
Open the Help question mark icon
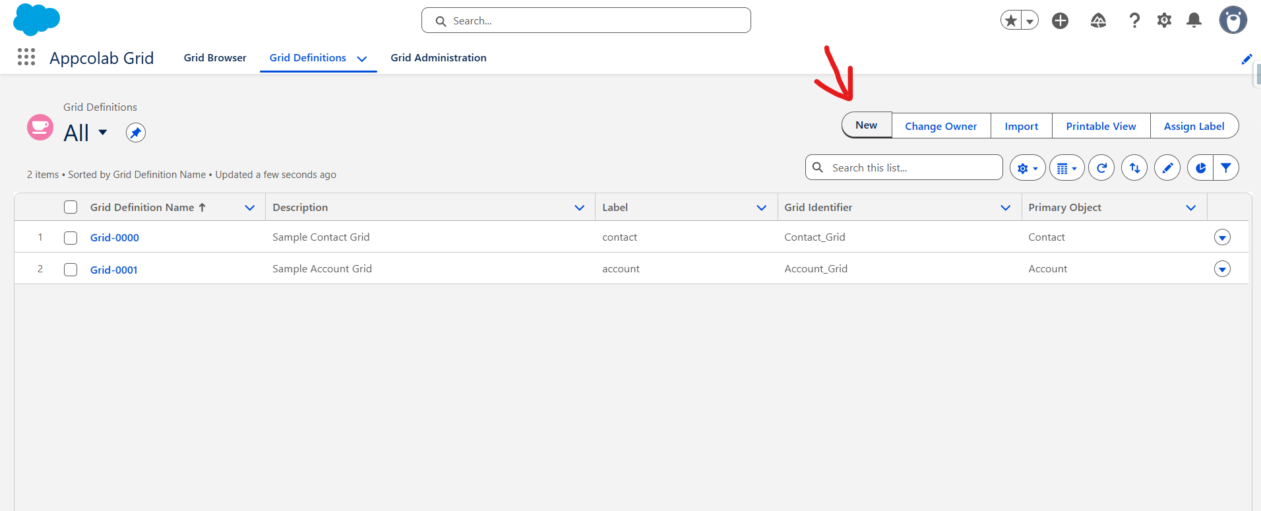[x=1134, y=20]
